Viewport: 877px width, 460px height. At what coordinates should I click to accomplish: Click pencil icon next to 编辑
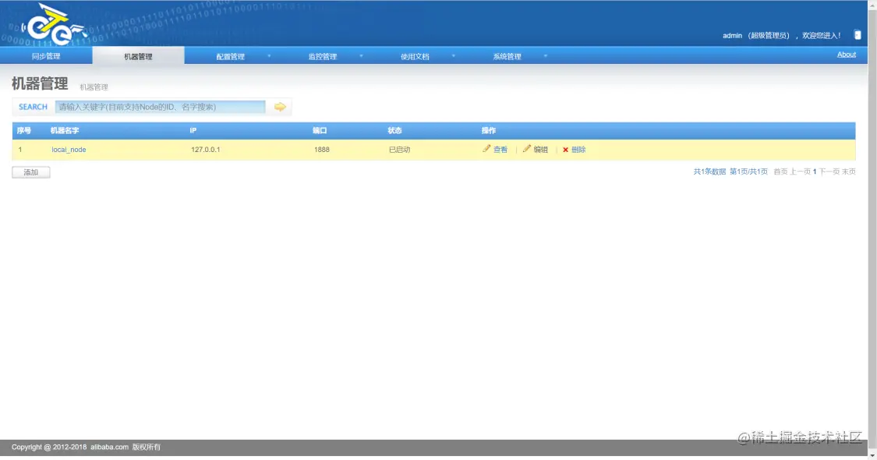(x=527, y=149)
